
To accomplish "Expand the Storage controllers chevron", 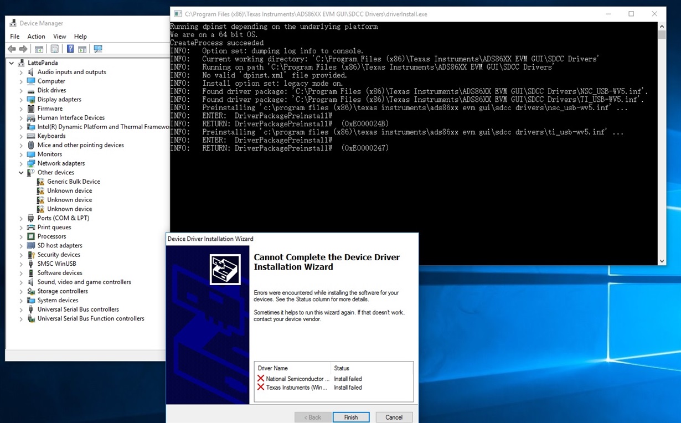I will click(x=21, y=291).
